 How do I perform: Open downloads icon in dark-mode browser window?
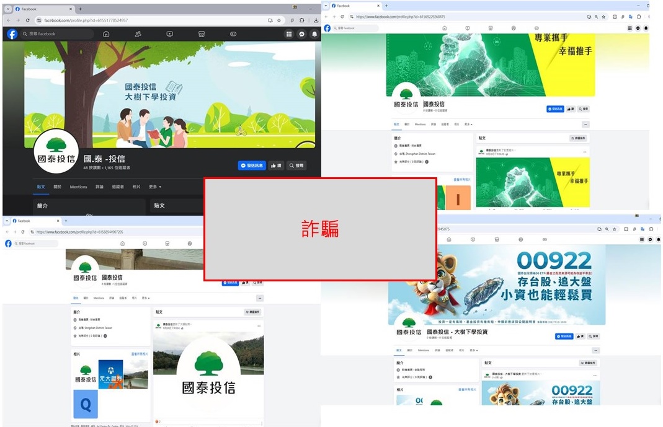pos(316,20)
